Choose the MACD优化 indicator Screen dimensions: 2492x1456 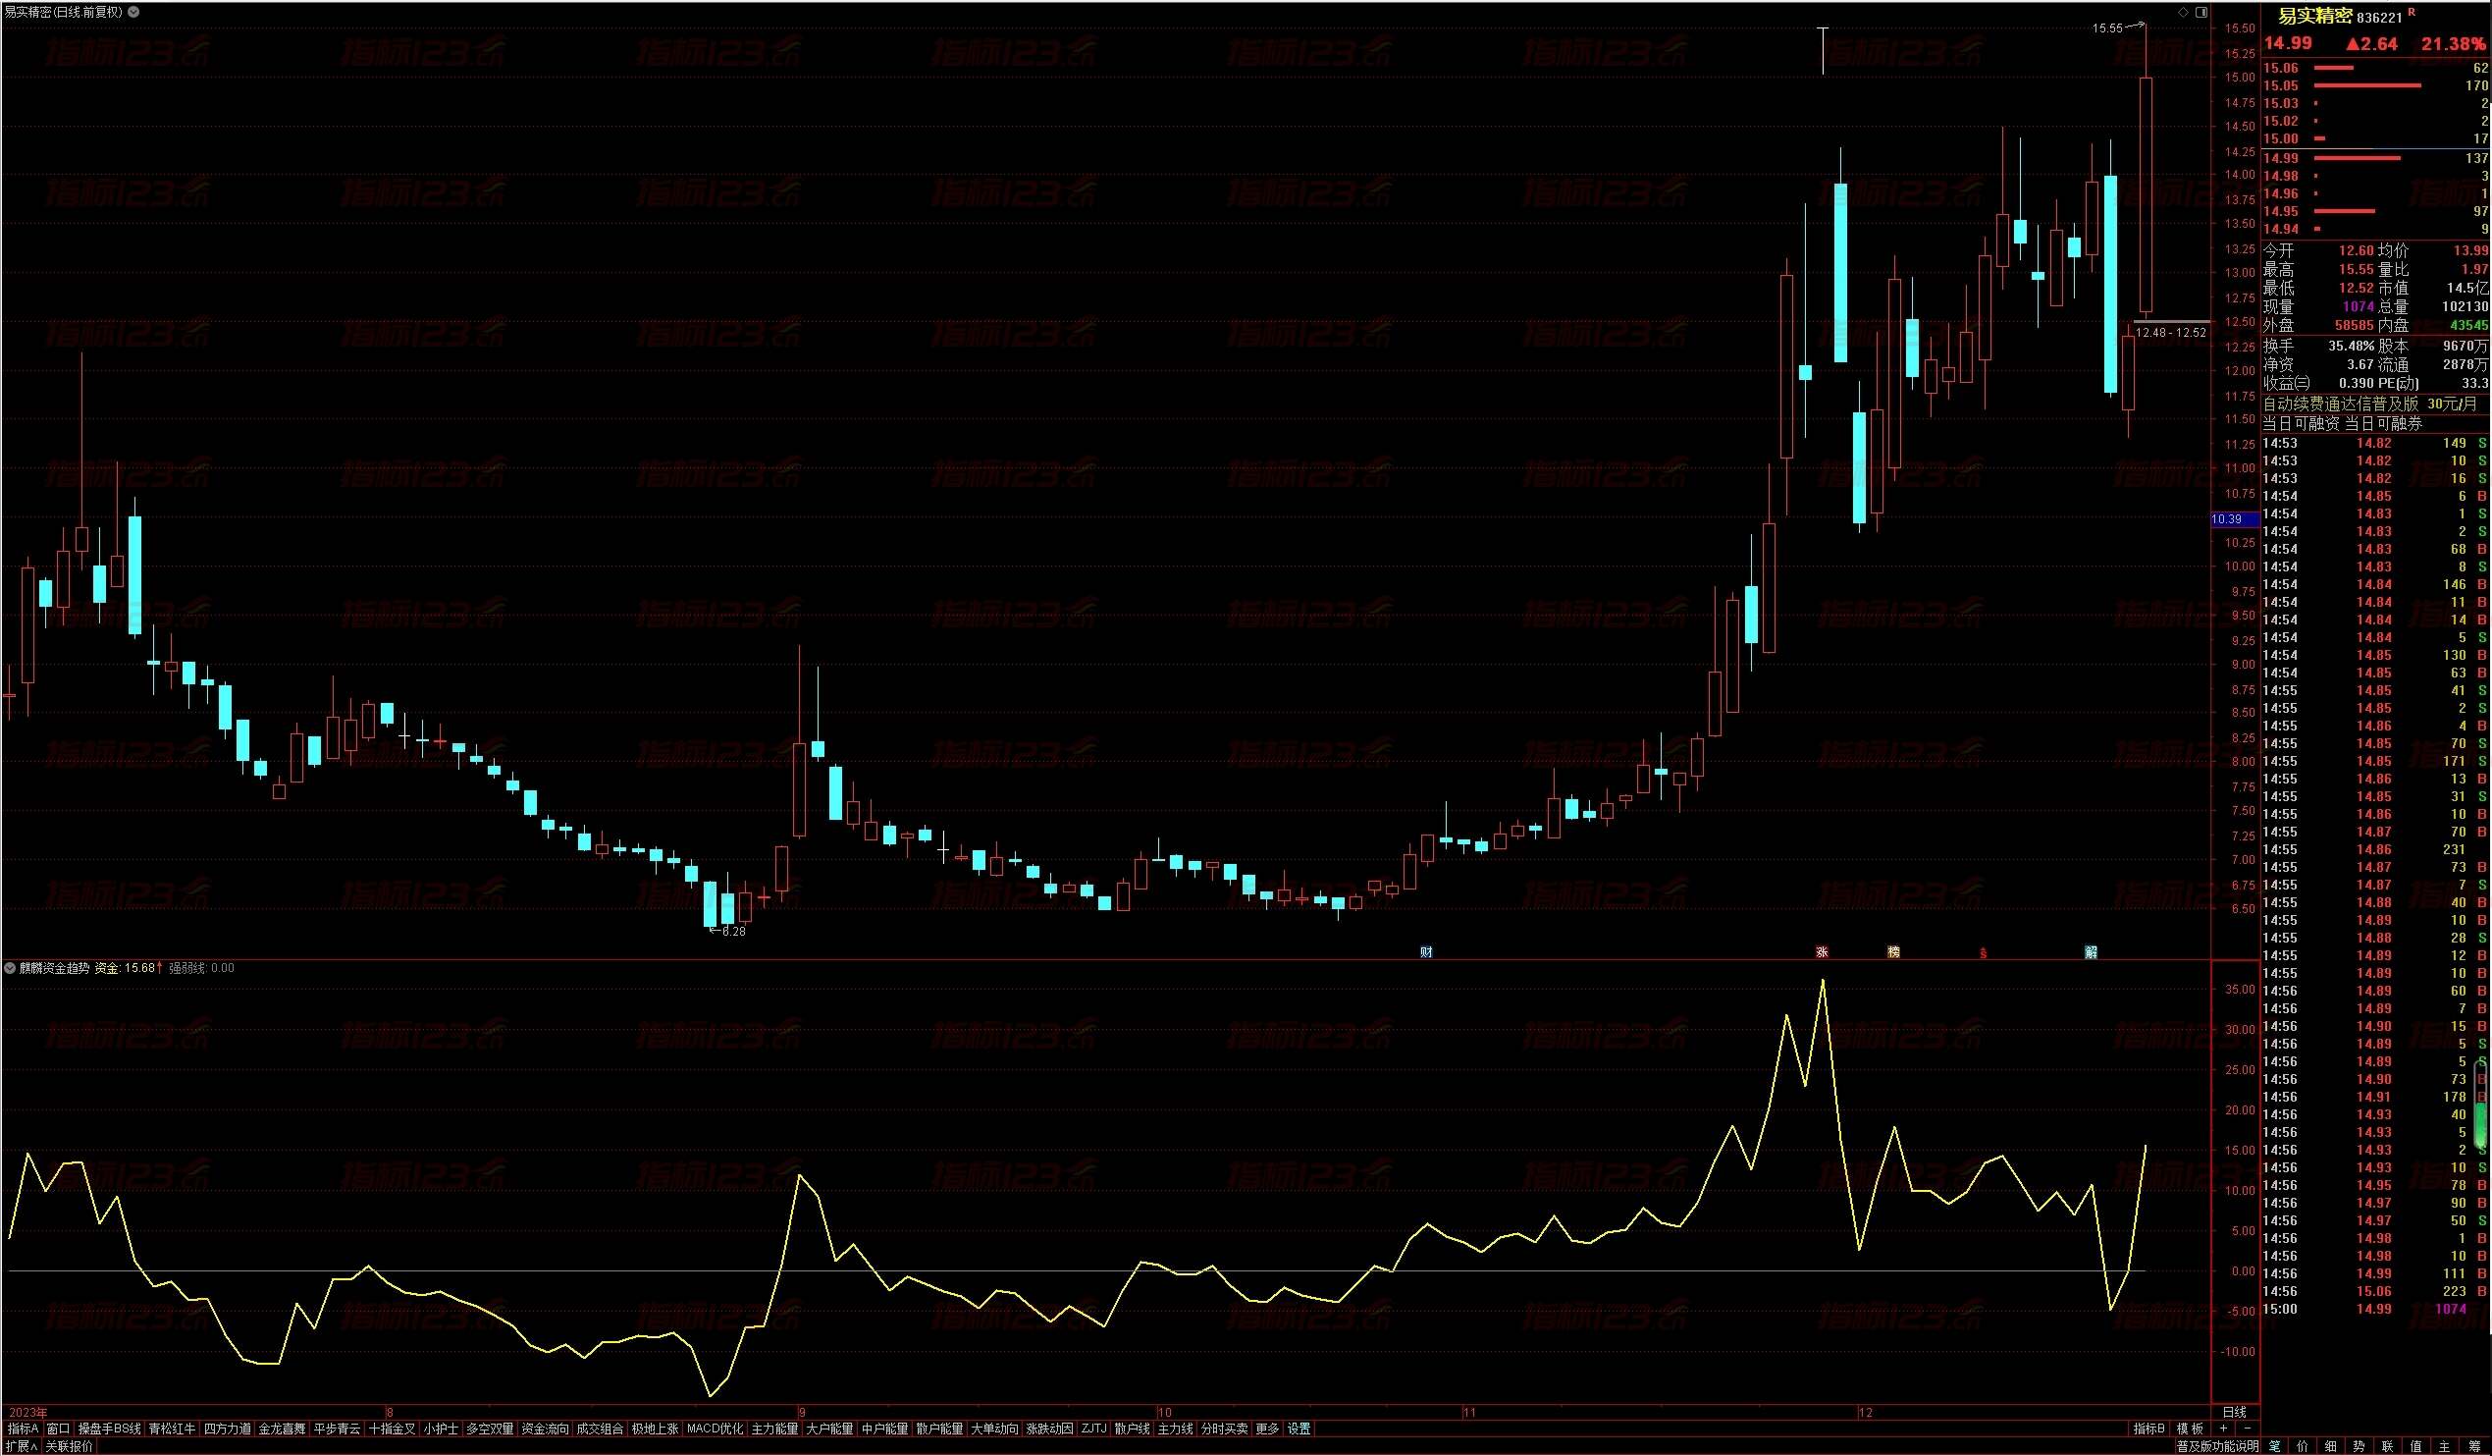pos(714,1429)
